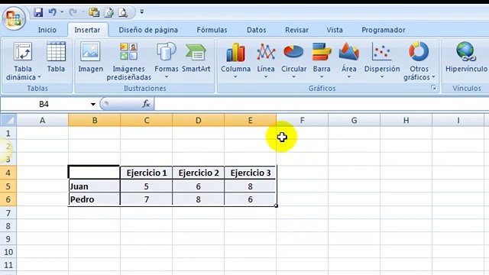This screenshot has height=275, width=489.
Task: Click the paste clipboard icon in the quick access toolbar
Action: coord(94,12)
